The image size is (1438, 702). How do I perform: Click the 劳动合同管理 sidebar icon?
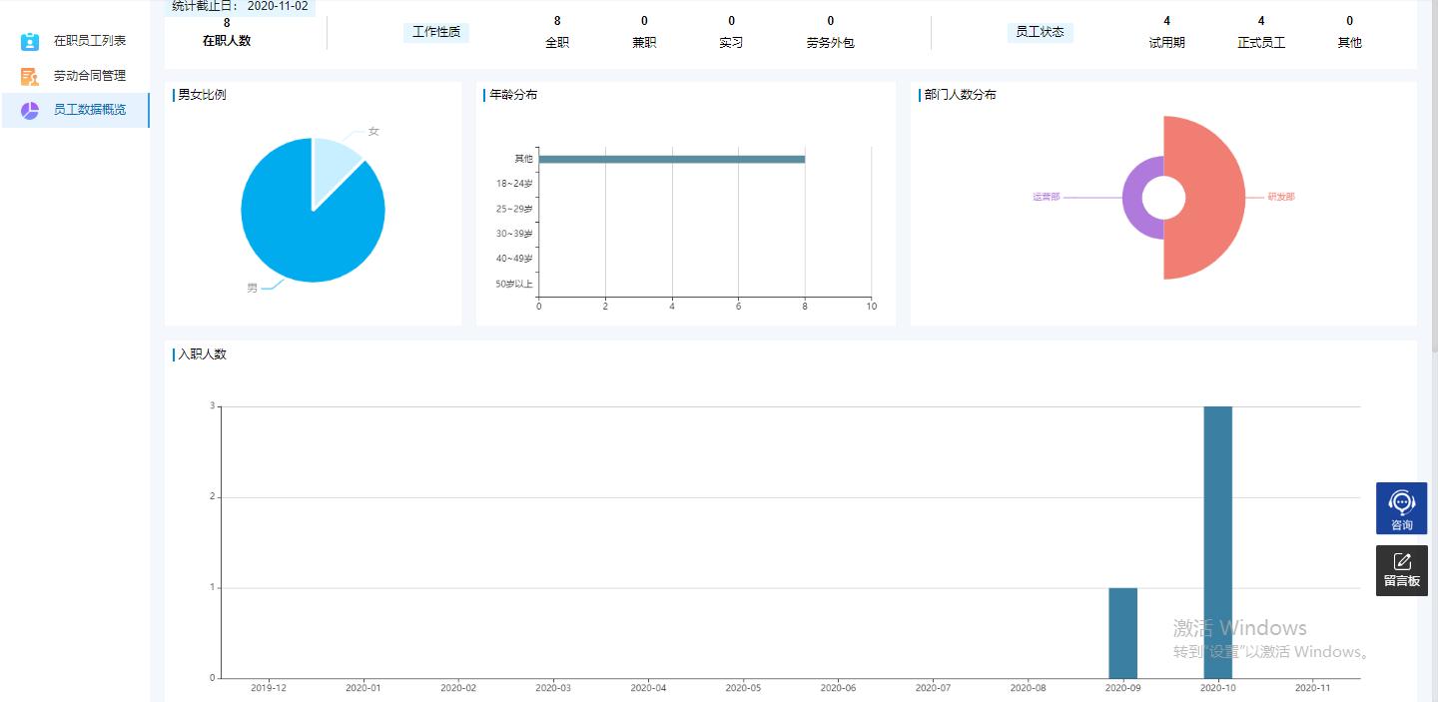pos(30,77)
